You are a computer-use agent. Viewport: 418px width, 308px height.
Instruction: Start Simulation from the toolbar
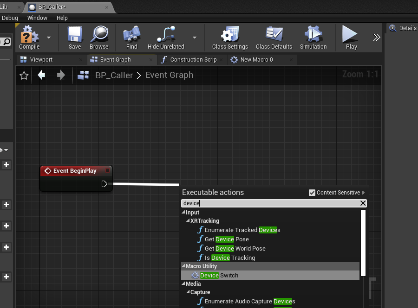313,38
